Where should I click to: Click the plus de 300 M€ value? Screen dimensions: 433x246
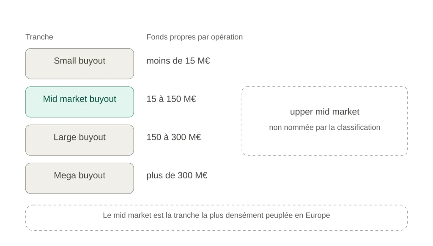(x=177, y=175)
